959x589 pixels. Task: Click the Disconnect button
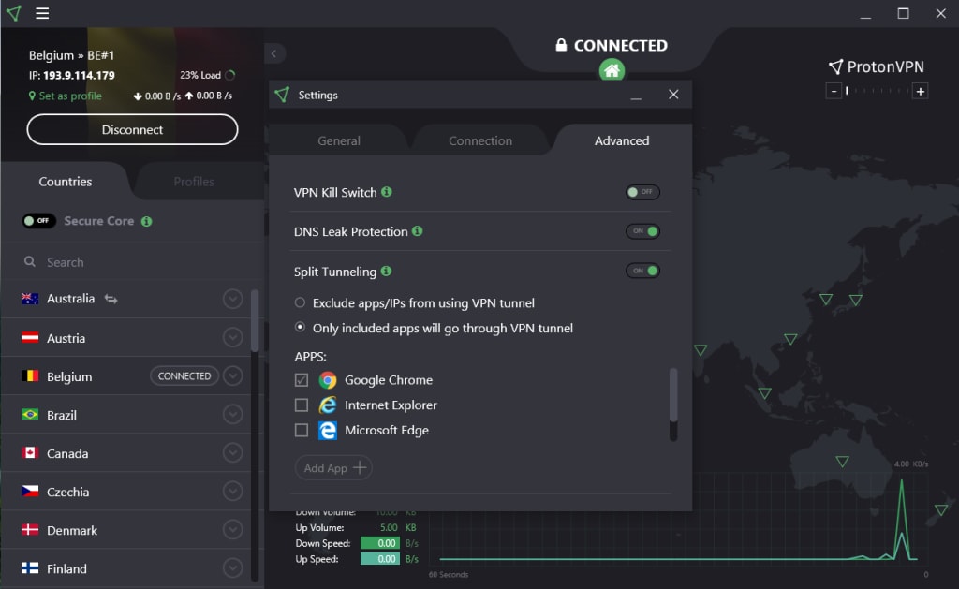coord(132,129)
